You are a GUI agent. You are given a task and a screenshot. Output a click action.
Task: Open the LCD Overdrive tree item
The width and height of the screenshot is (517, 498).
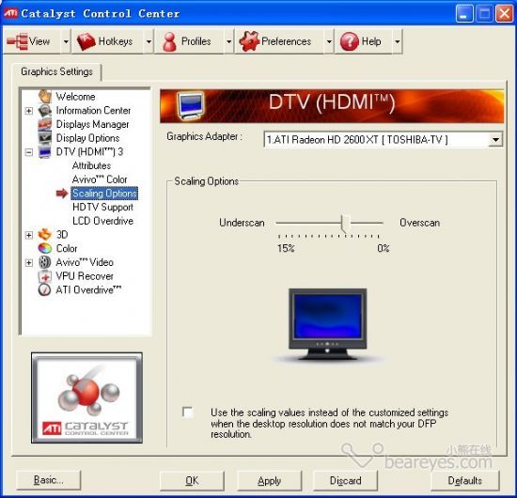click(102, 221)
